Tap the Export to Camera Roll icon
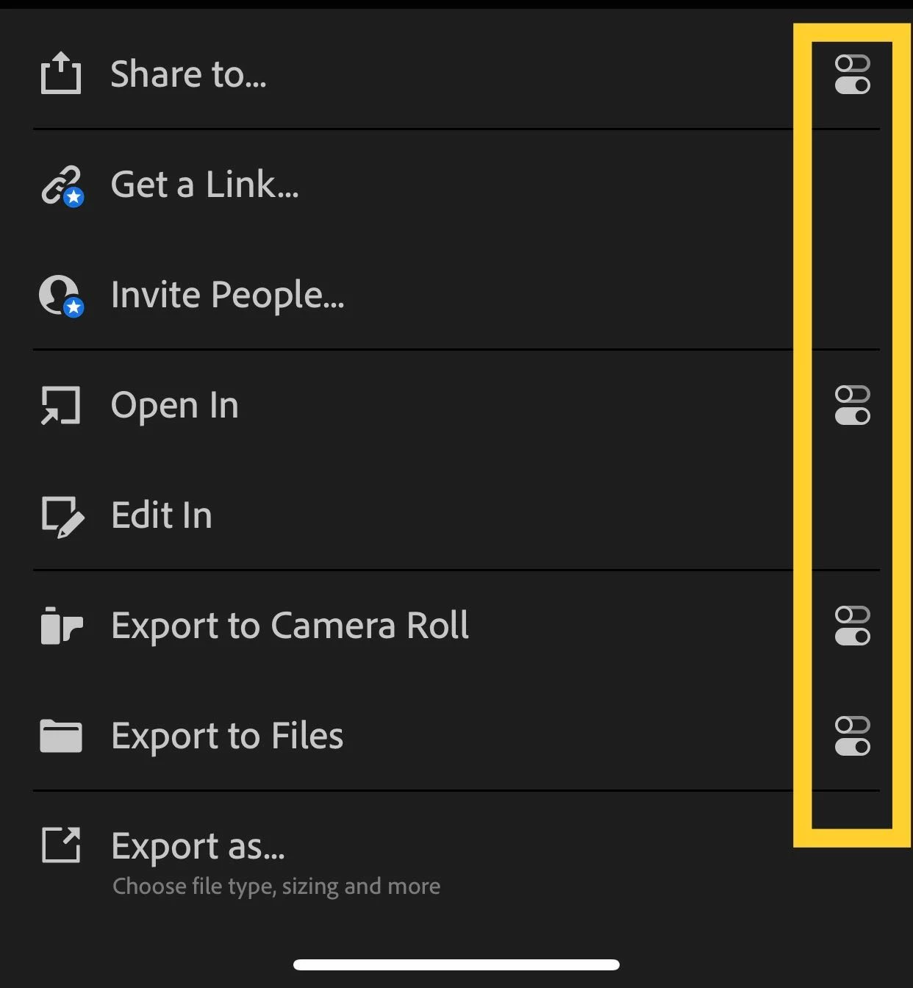The width and height of the screenshot is (913, 988). (61, 626)
